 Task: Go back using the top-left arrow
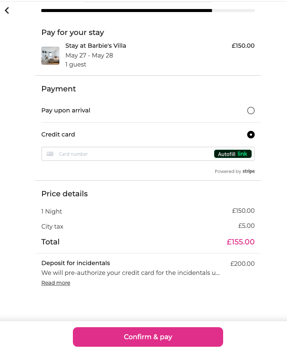pyautogui.click(x=7, y=11)
